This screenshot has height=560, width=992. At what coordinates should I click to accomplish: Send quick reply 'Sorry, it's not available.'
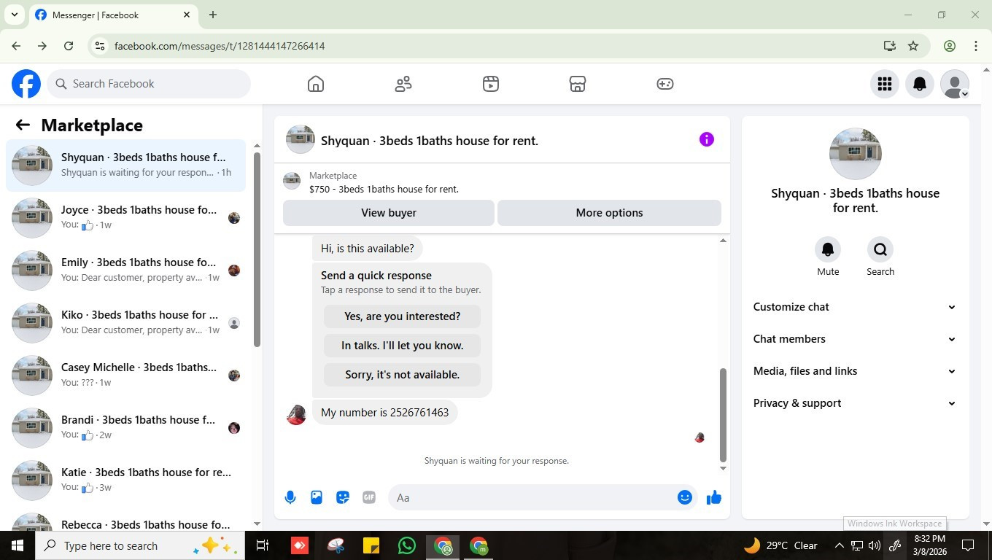click(x=402, y=375)
